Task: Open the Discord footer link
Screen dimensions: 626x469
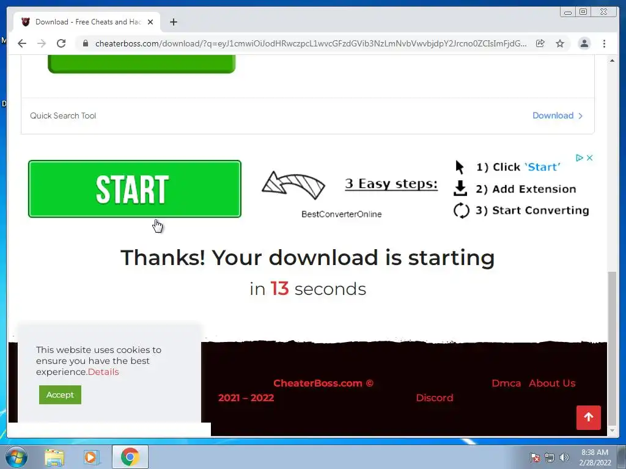Action: pyautogui.click(x=435, y=398)
